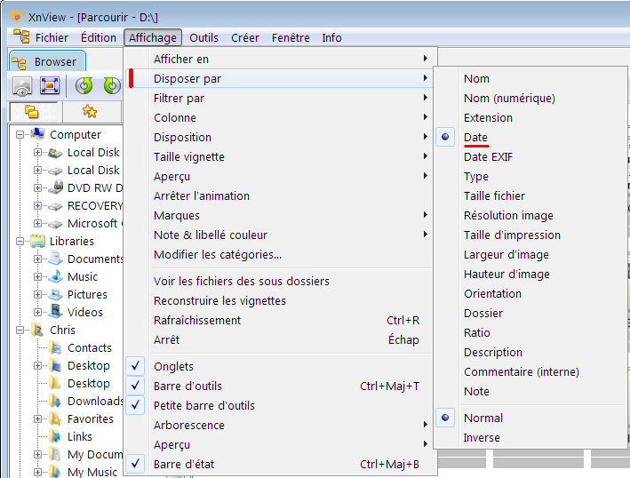Screen dimensions: 630x478
Task: Expand the DVD RW drive node
Action: [x=38, y=187]
